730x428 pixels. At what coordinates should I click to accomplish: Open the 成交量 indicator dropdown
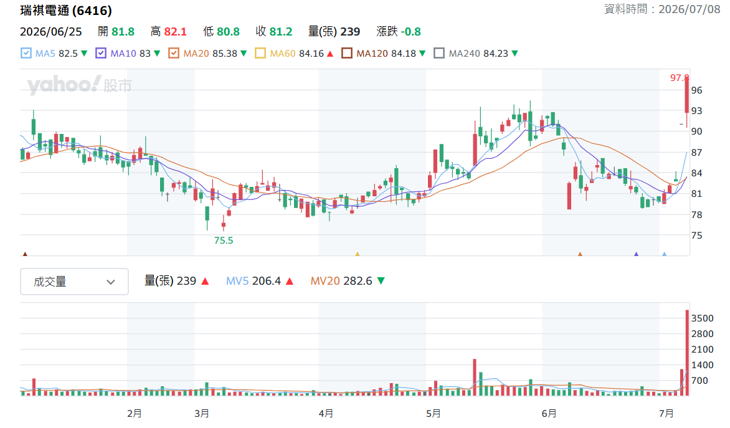pos(75,282)
